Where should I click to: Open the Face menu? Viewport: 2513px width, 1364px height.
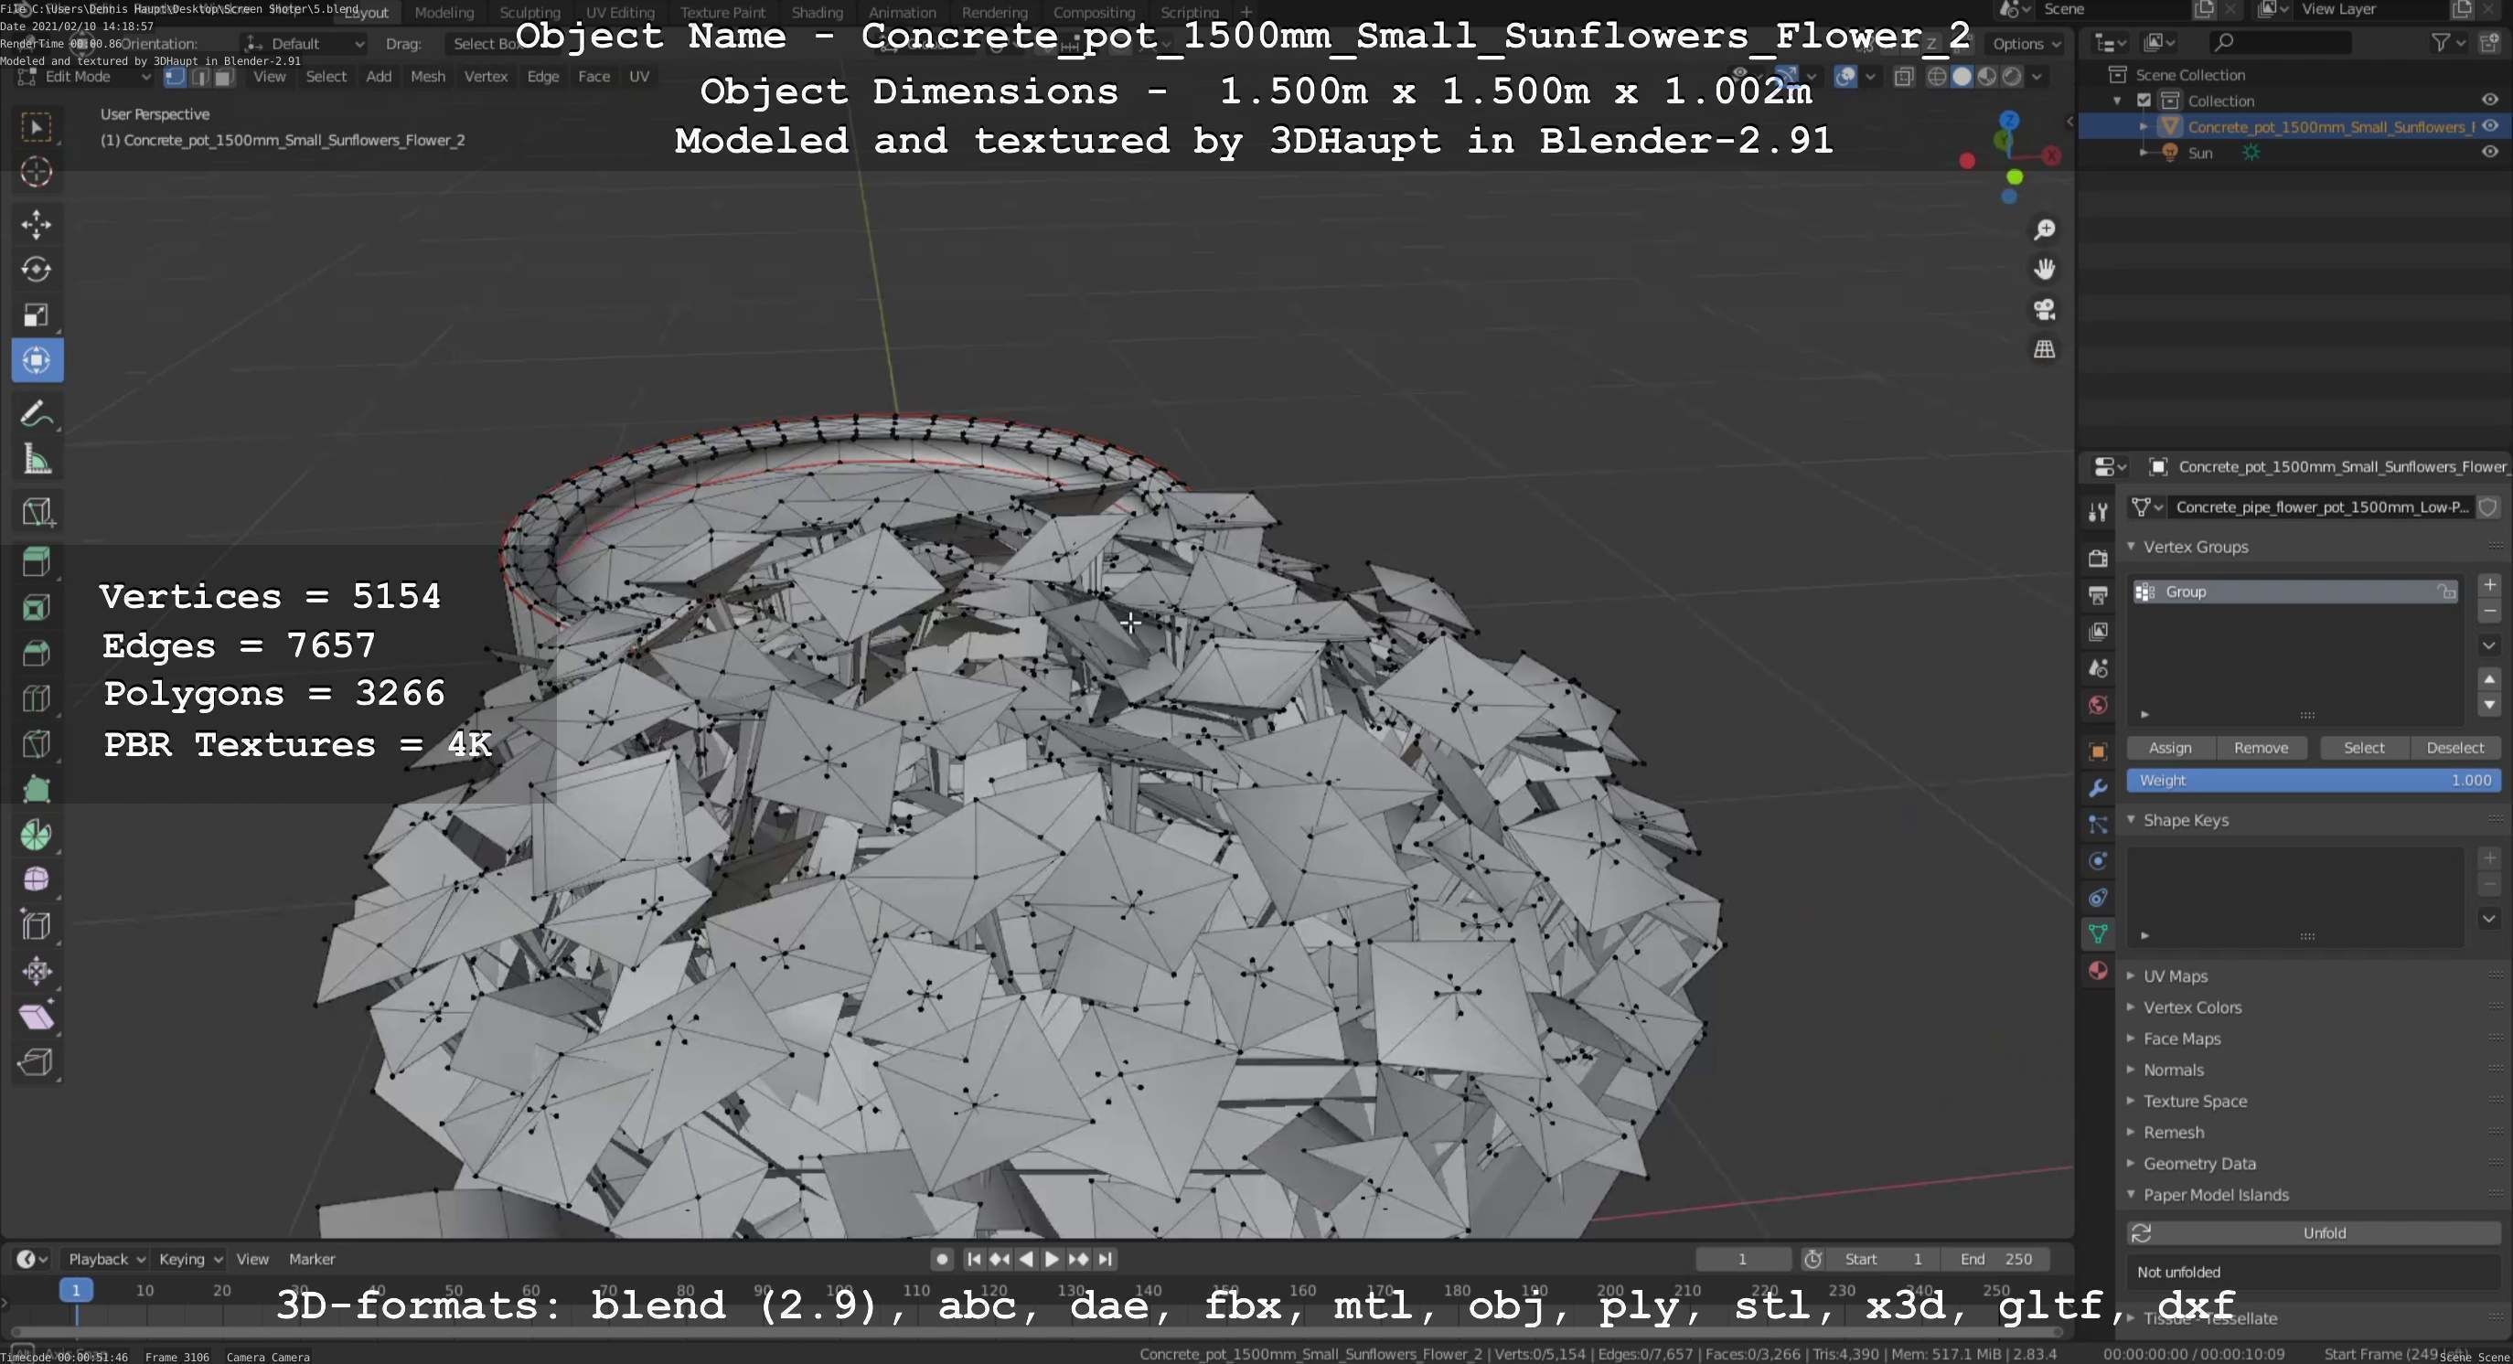click(593, 77)
